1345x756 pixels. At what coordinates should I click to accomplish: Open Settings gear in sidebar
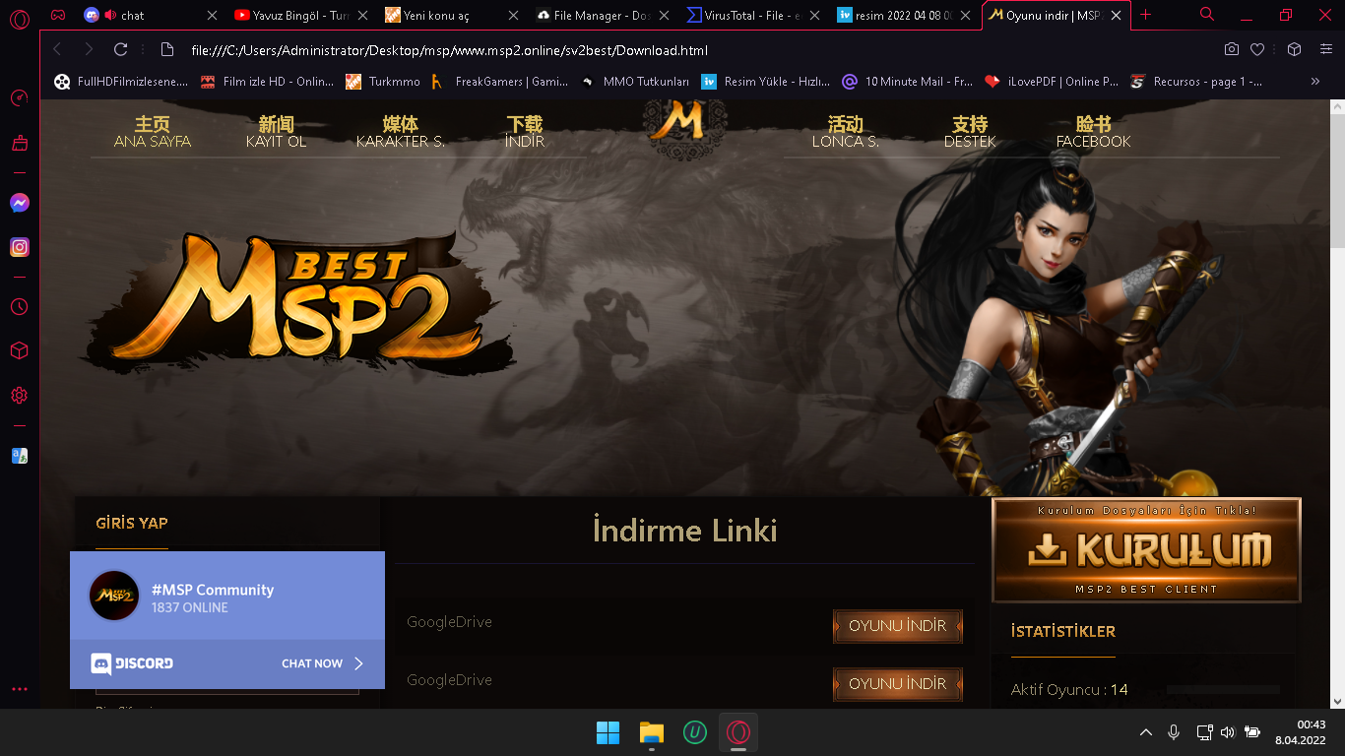(19, 396)
